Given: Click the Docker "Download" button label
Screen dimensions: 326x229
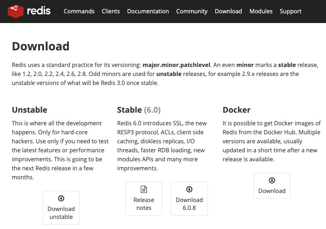Looking at the screenshot, I should (x=272, y=191).
